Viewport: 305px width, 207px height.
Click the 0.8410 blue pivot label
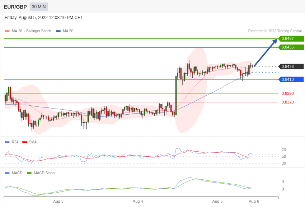pos(291,79)
